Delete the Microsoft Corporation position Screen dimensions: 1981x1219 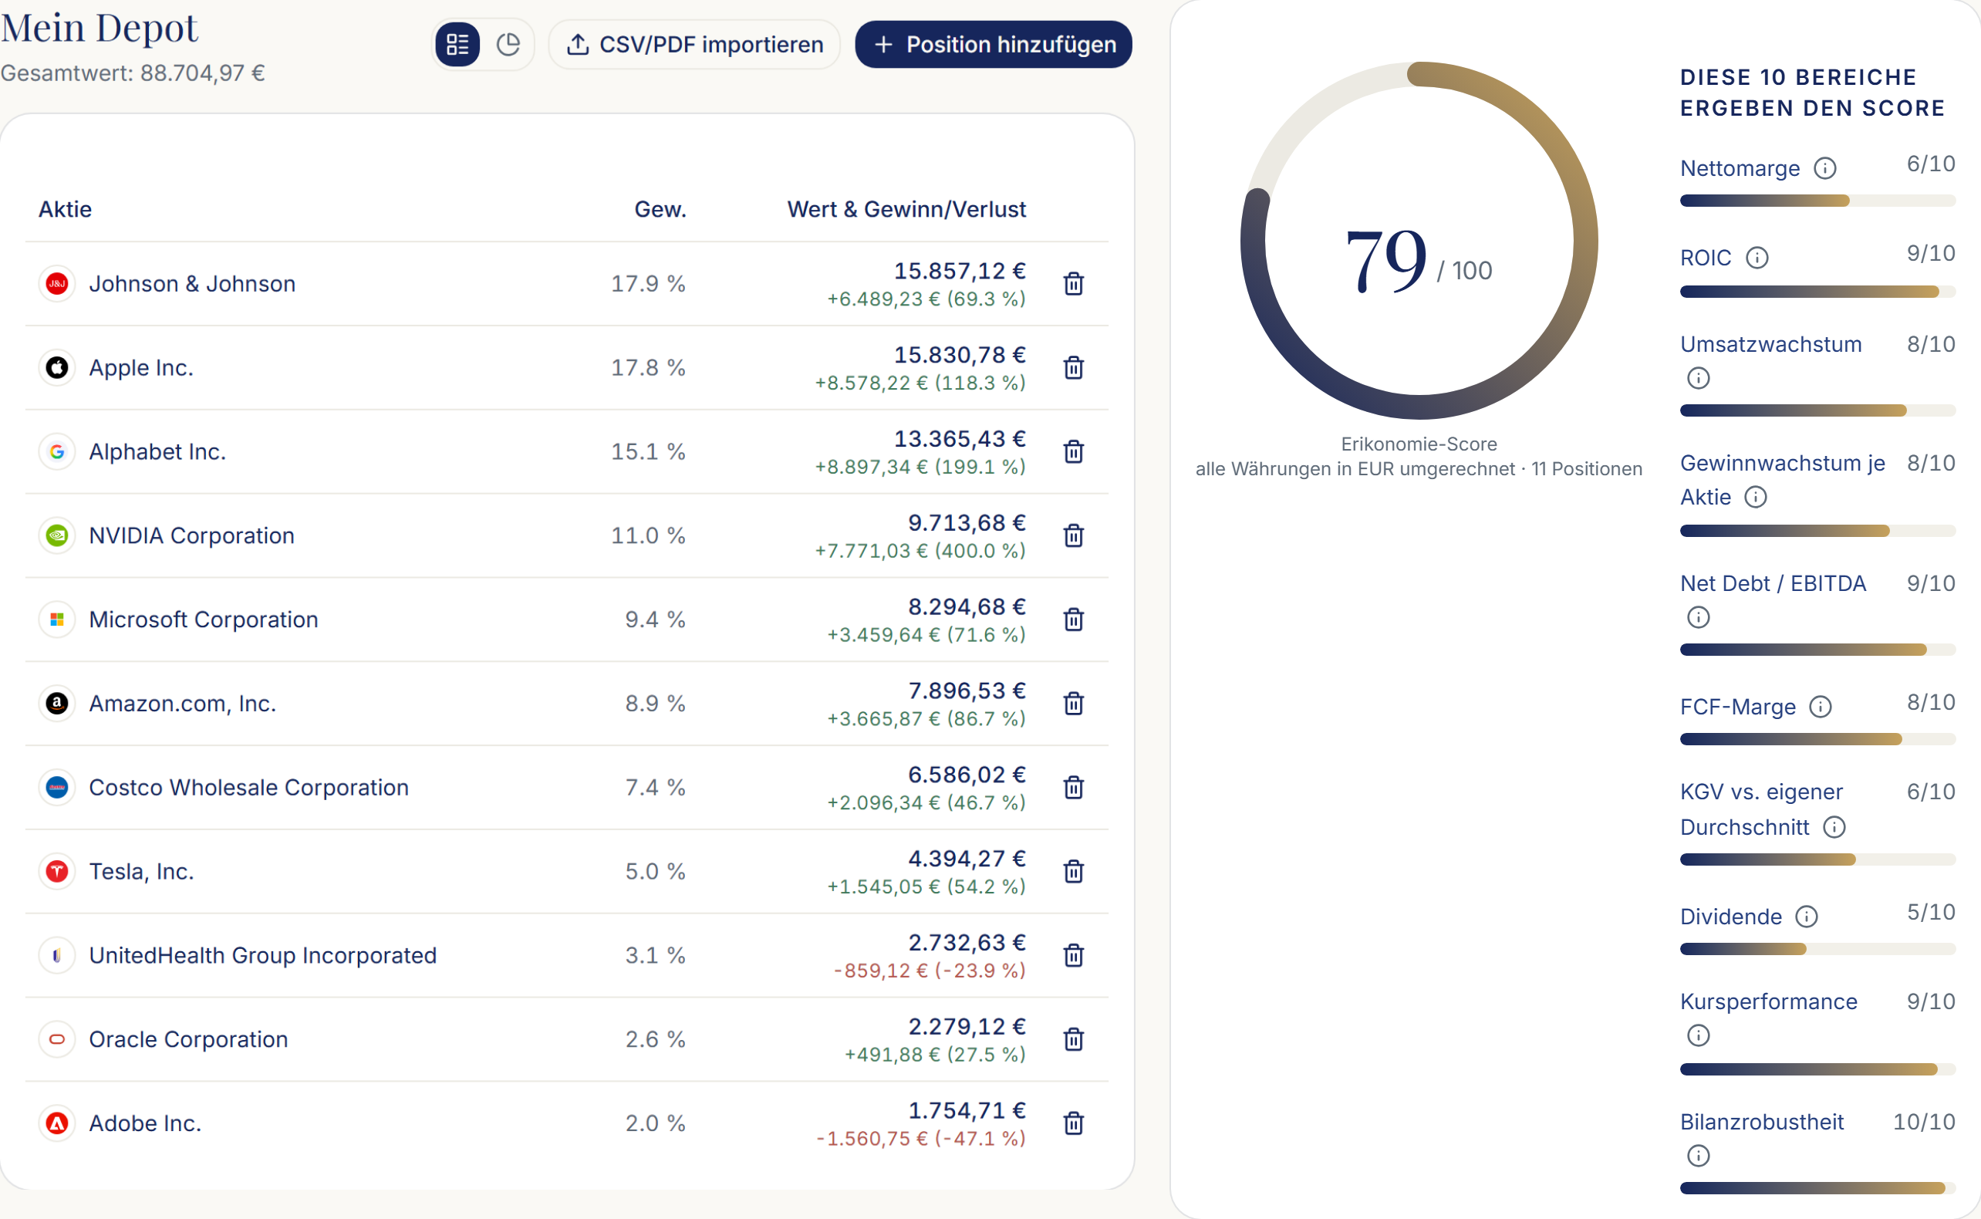[1074, 620]
